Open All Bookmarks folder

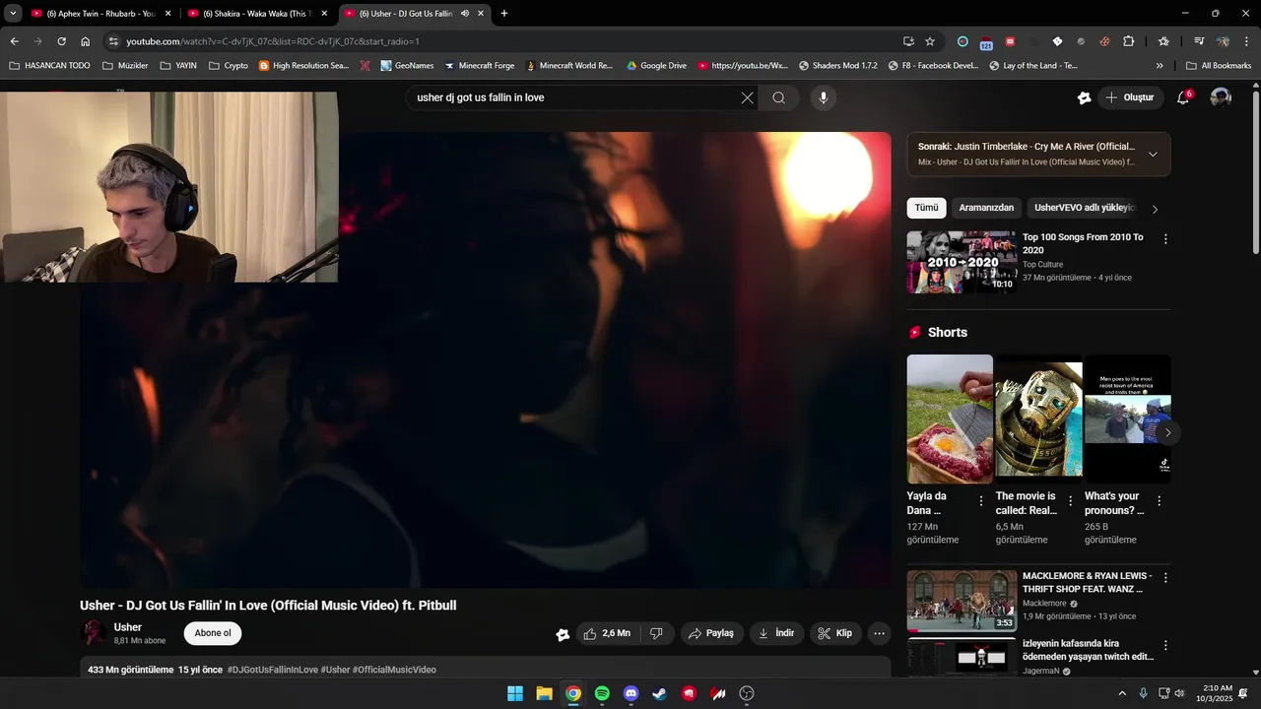[1219, 66]
